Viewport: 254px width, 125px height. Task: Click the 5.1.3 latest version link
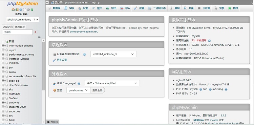pyautogui.click(x=223, y=116)
